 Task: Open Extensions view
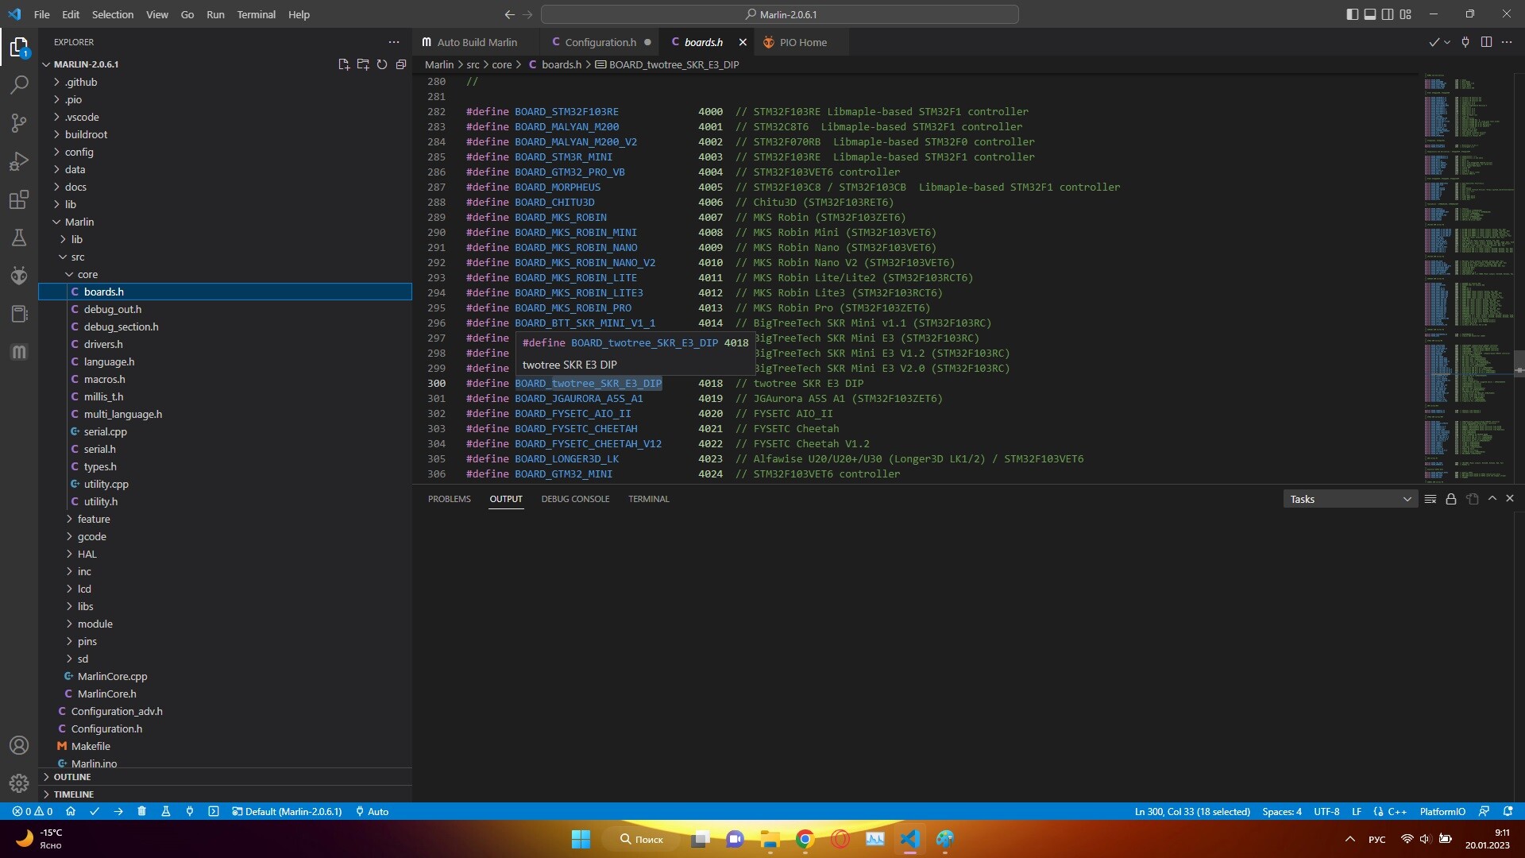point(19,199)
